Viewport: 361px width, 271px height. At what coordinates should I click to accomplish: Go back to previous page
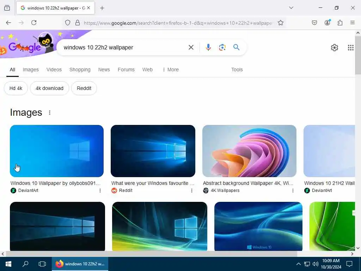8,23
